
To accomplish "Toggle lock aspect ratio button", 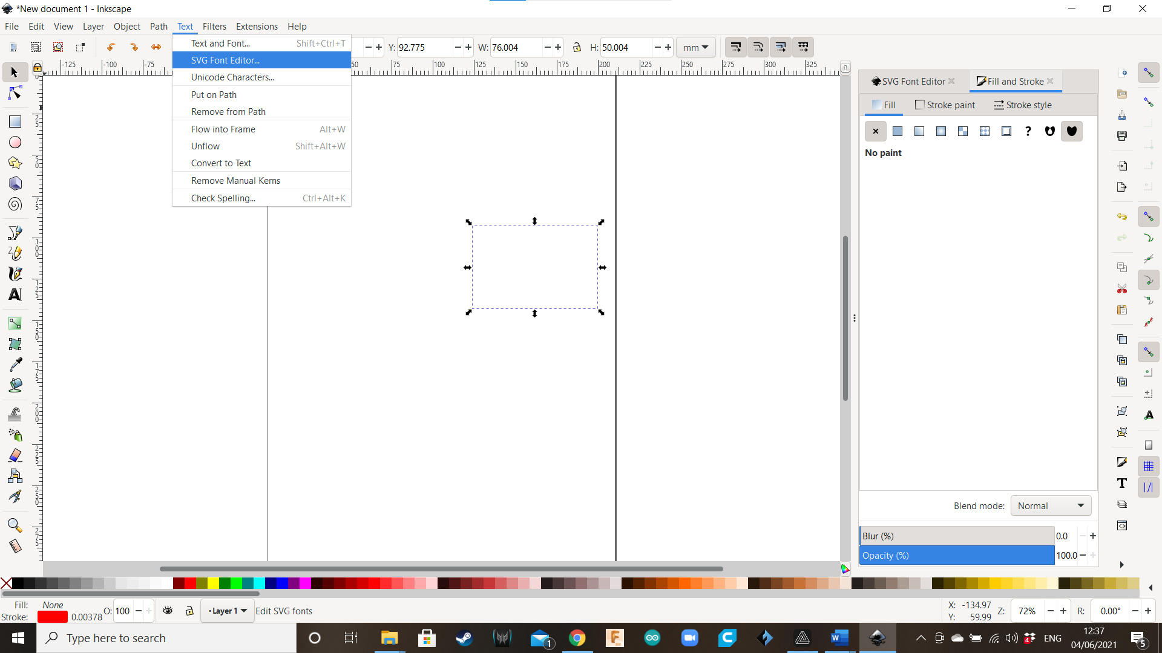I will point(576,47).
